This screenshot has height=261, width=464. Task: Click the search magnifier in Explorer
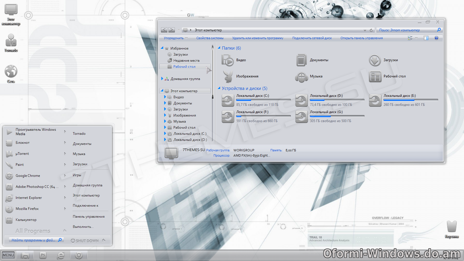pyautogui.click(x=439, y=30)
